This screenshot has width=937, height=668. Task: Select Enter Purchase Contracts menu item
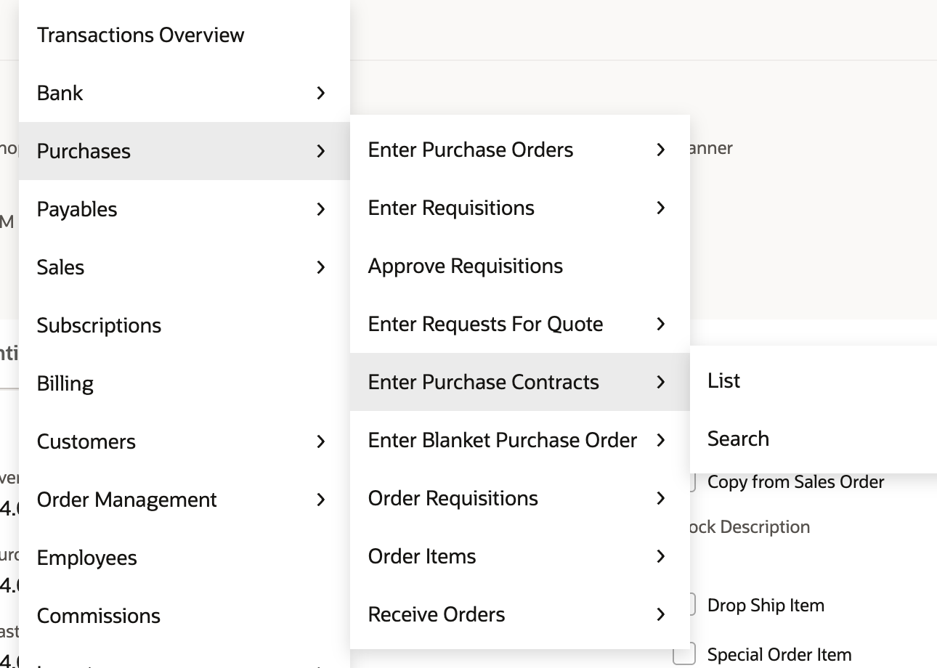point(520,382)
